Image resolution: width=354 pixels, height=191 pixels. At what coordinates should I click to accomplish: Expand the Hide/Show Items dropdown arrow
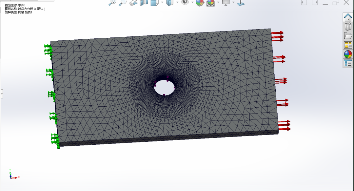[192, 3]
